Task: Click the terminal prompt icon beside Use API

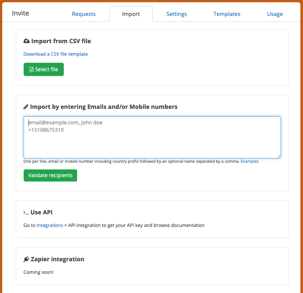Action: (26, 213)
